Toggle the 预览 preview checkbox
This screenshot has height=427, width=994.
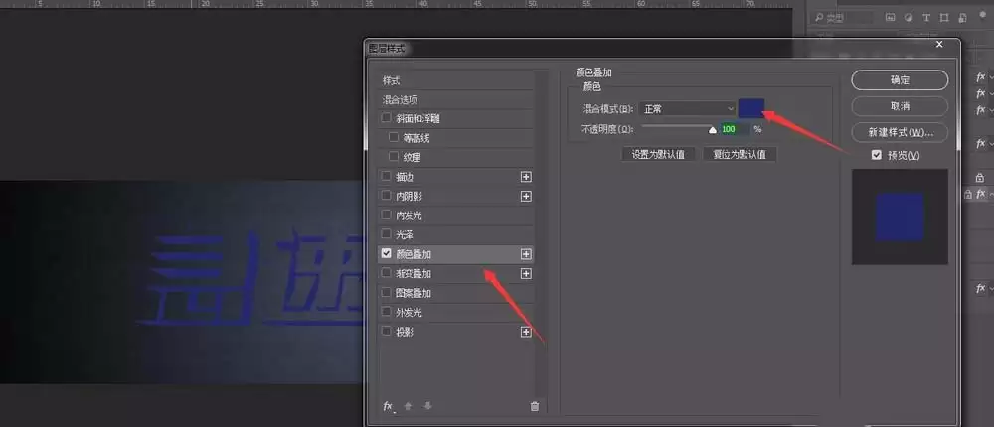point(876,155)
